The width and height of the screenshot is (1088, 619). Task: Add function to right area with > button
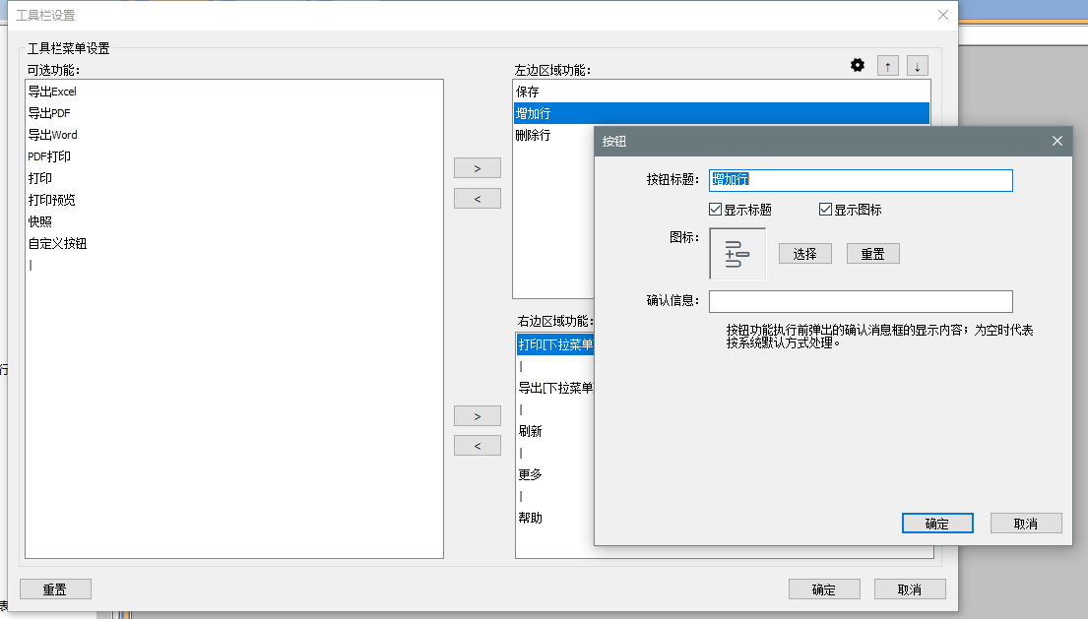click(478, 416)
